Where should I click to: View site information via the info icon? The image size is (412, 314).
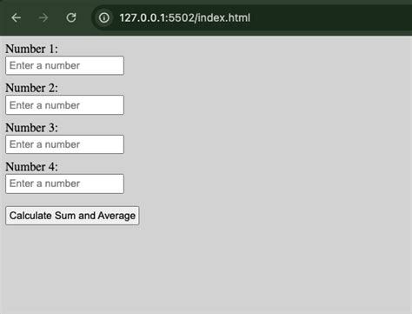[x=104, y=18]
